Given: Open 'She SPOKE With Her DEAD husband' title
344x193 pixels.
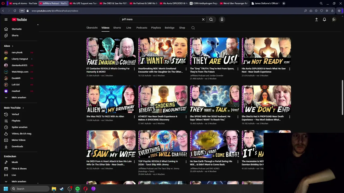Looking at the screenshot, I should (x=210, y=118).
